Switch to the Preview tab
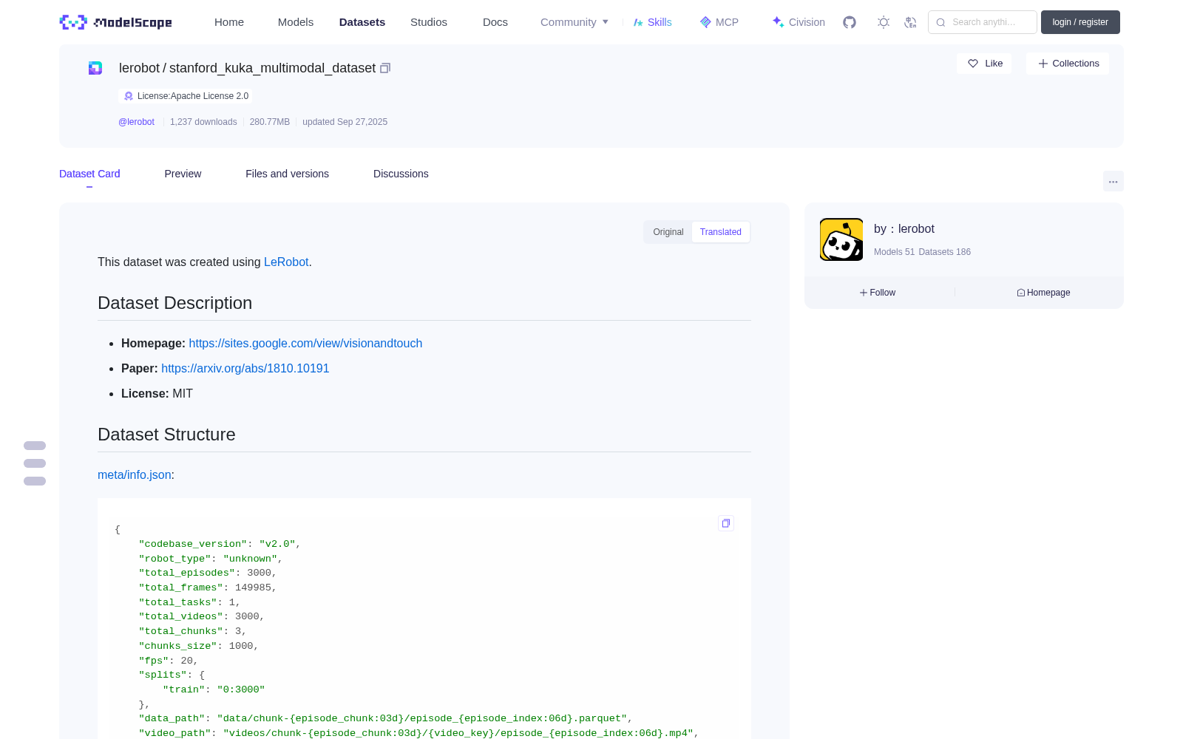This screenshot has width=1183, height=739. [x=183, y=174]
